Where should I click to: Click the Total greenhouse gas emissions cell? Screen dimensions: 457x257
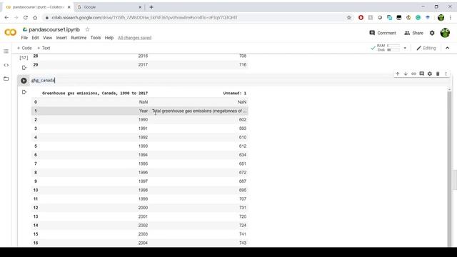(199, 111)
